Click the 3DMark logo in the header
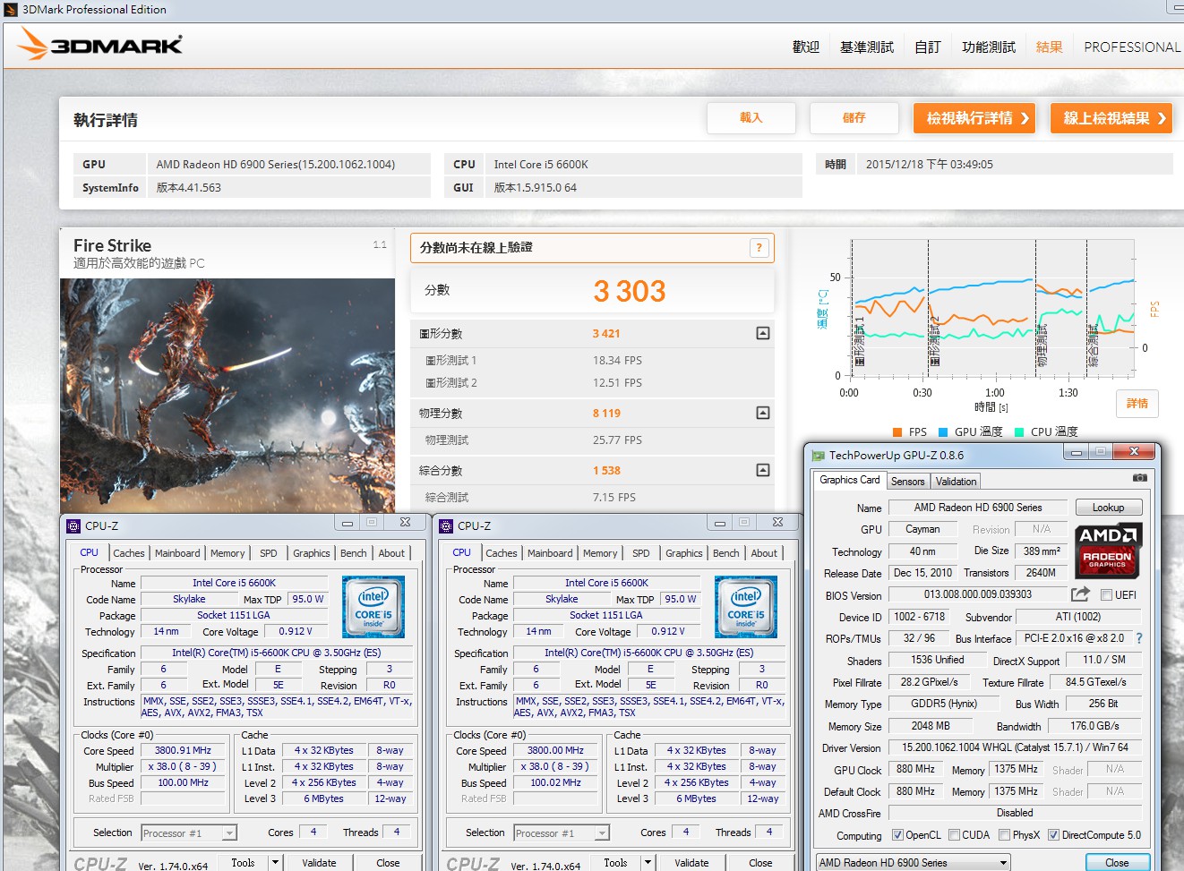 click(x=100, y=45)
